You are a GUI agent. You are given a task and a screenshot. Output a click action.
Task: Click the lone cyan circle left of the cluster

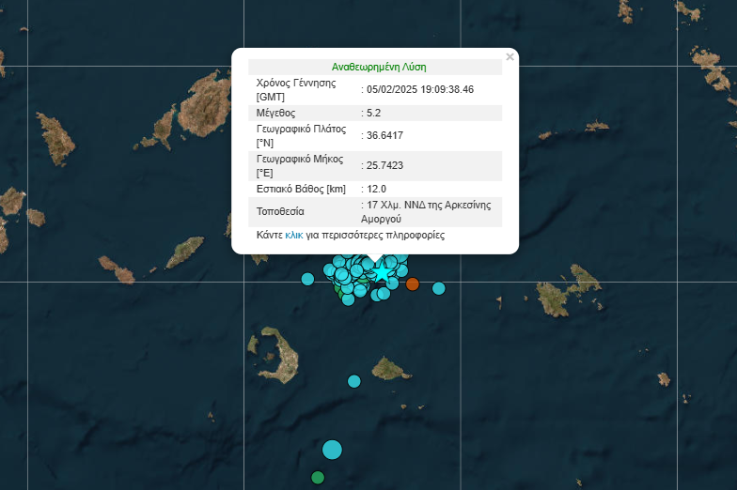point(307,280)
